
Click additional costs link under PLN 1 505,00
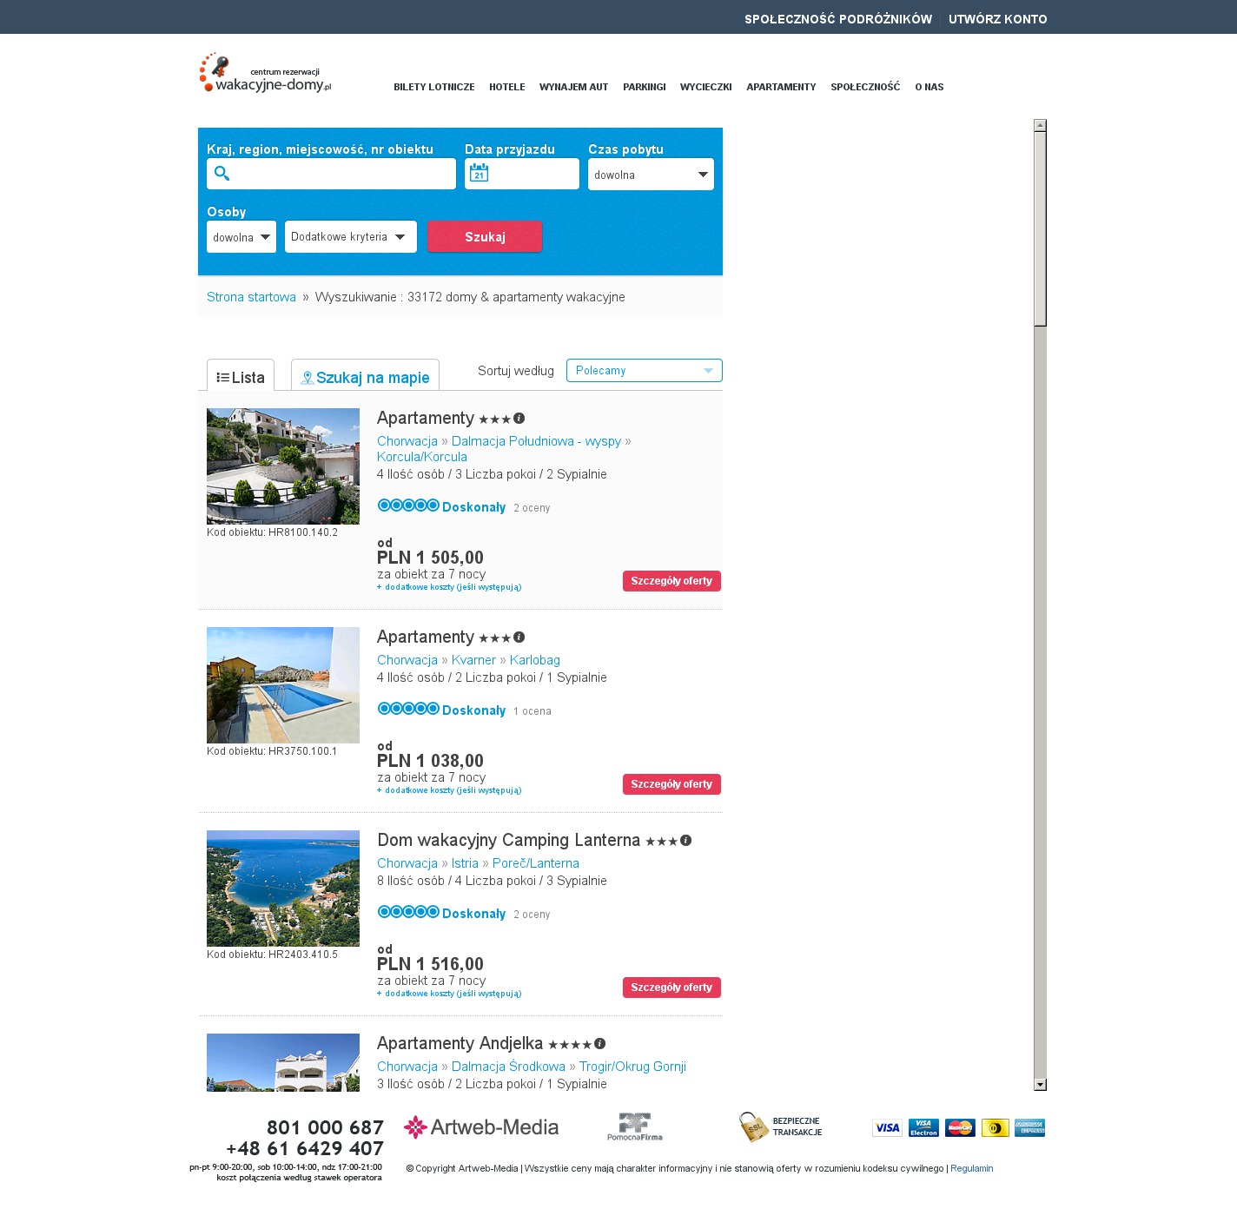pyautogui.click(x=449, y=587)
